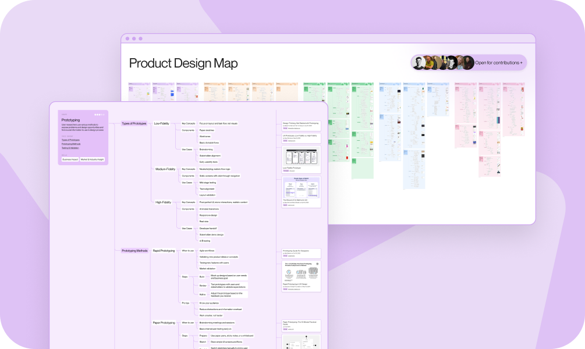
Task: Click the Build step node
Action: pos(202,277)
